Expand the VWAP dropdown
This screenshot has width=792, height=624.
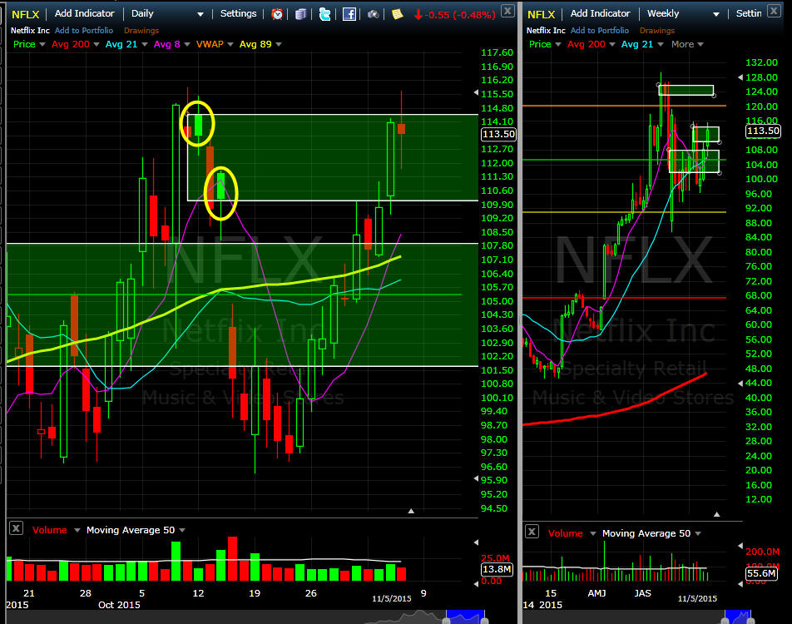(x=230, y=44)
